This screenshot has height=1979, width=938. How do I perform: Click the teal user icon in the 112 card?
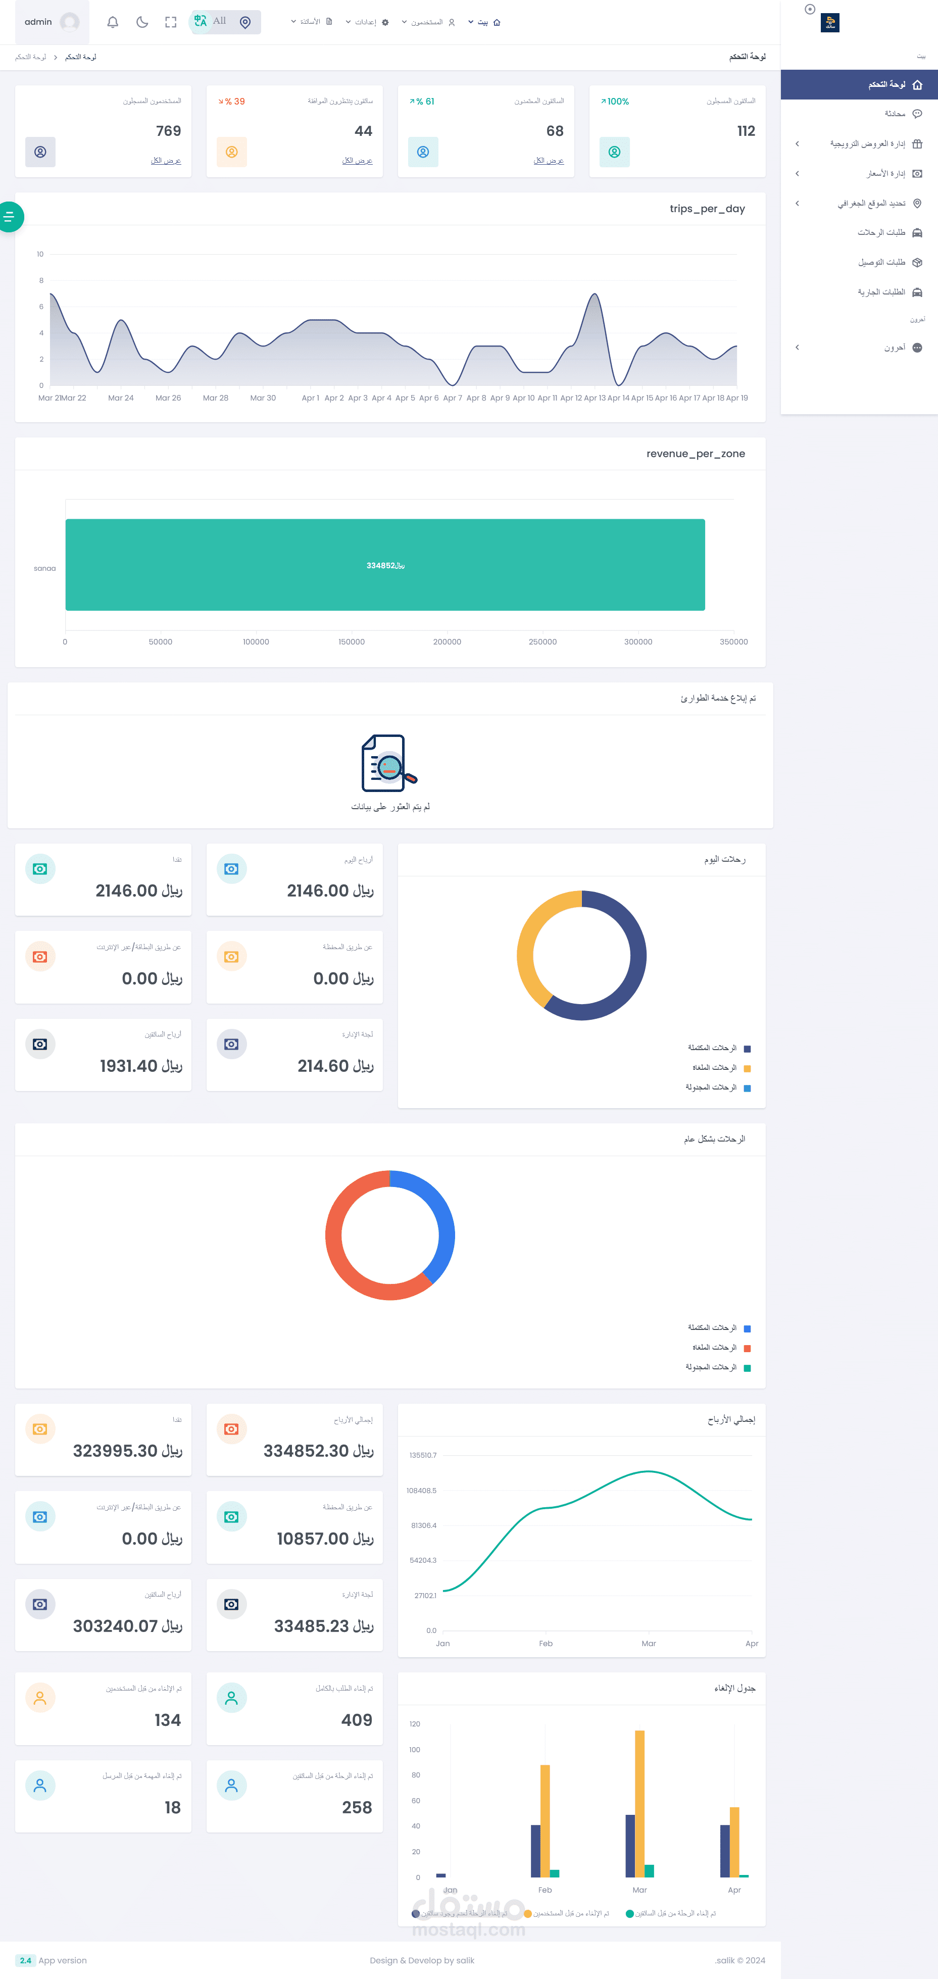coord(615,152)
